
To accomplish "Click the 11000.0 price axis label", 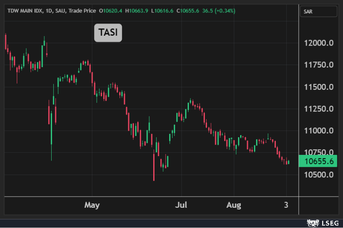I will point(318,131).
